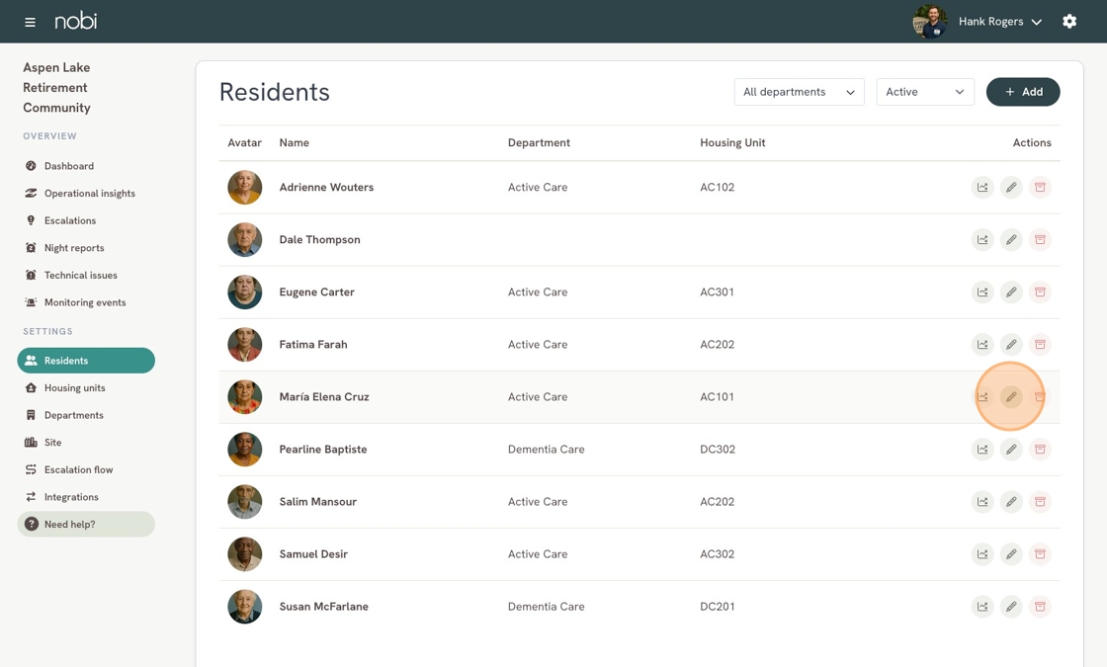
Task: Archive Susan McFarlane's resident record
Action: (1040, 607)
